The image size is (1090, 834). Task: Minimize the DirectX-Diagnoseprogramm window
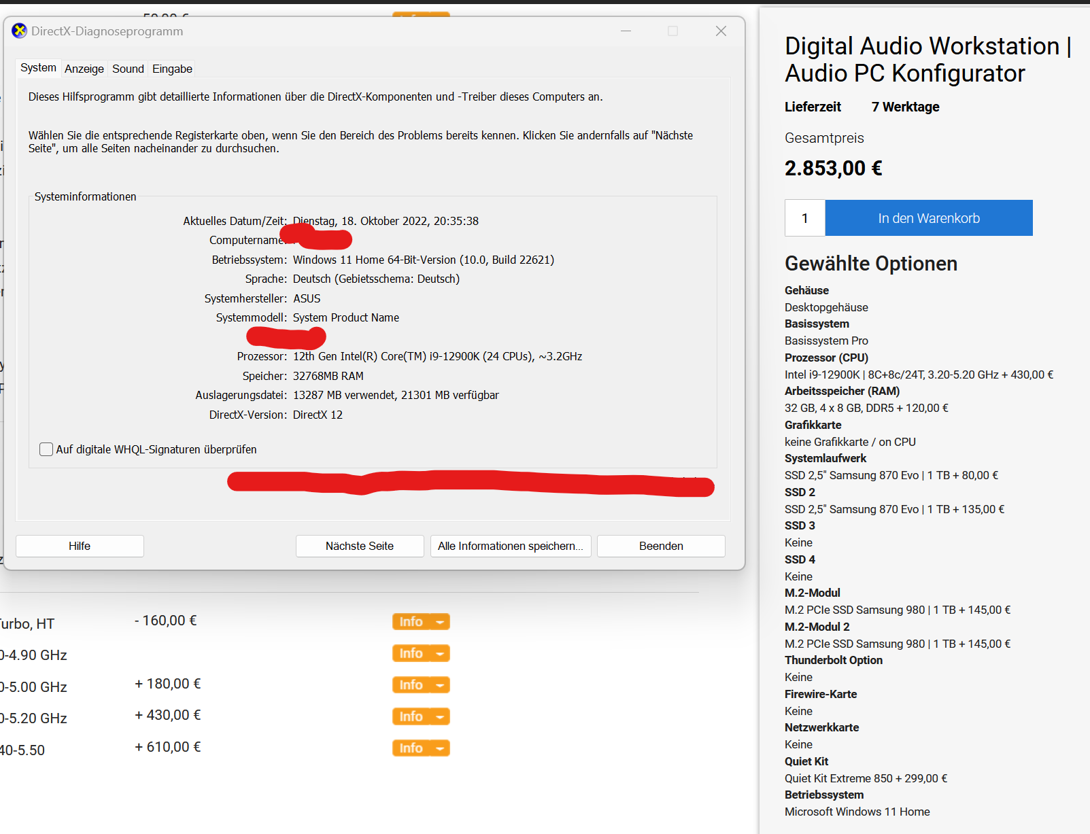pos(626,31)
